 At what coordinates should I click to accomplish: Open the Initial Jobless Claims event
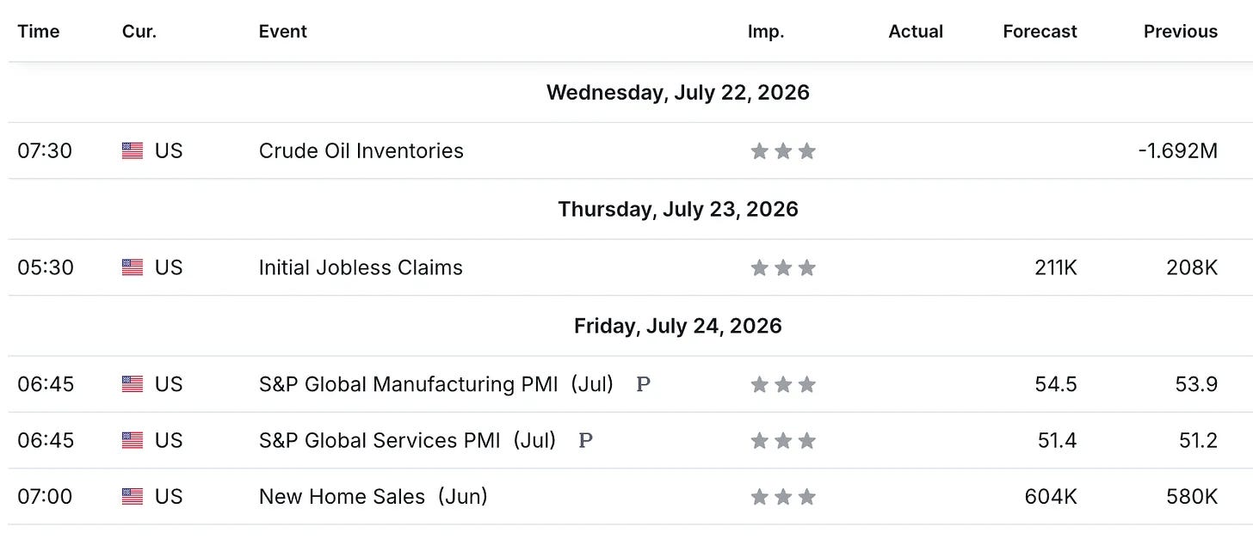click(361, 267)
